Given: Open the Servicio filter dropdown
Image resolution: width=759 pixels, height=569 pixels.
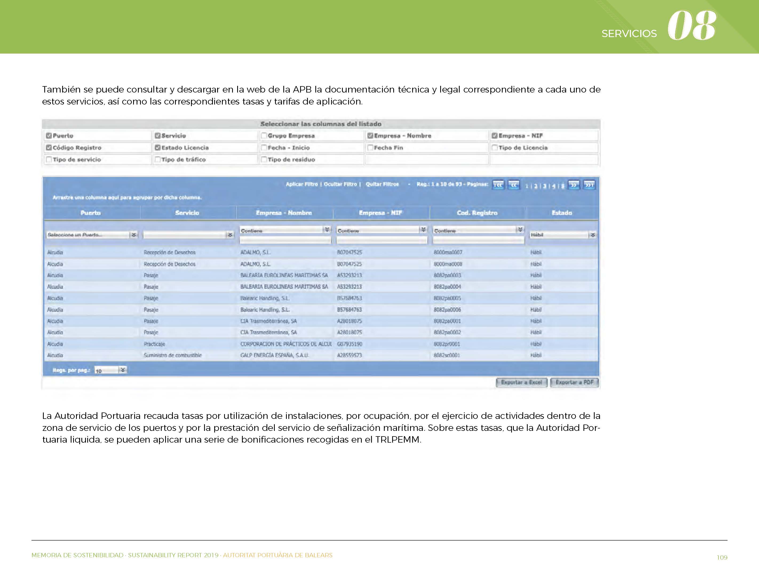Looking at the screenshot, I should [188, 235].
